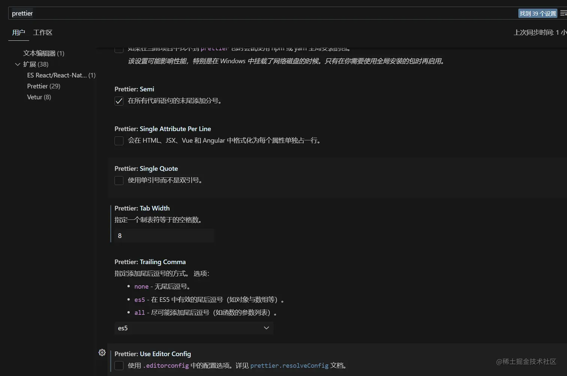567x376 pixels.
Task: Enable Single Attribute Per Line checkbox
Action: point(119,141)
